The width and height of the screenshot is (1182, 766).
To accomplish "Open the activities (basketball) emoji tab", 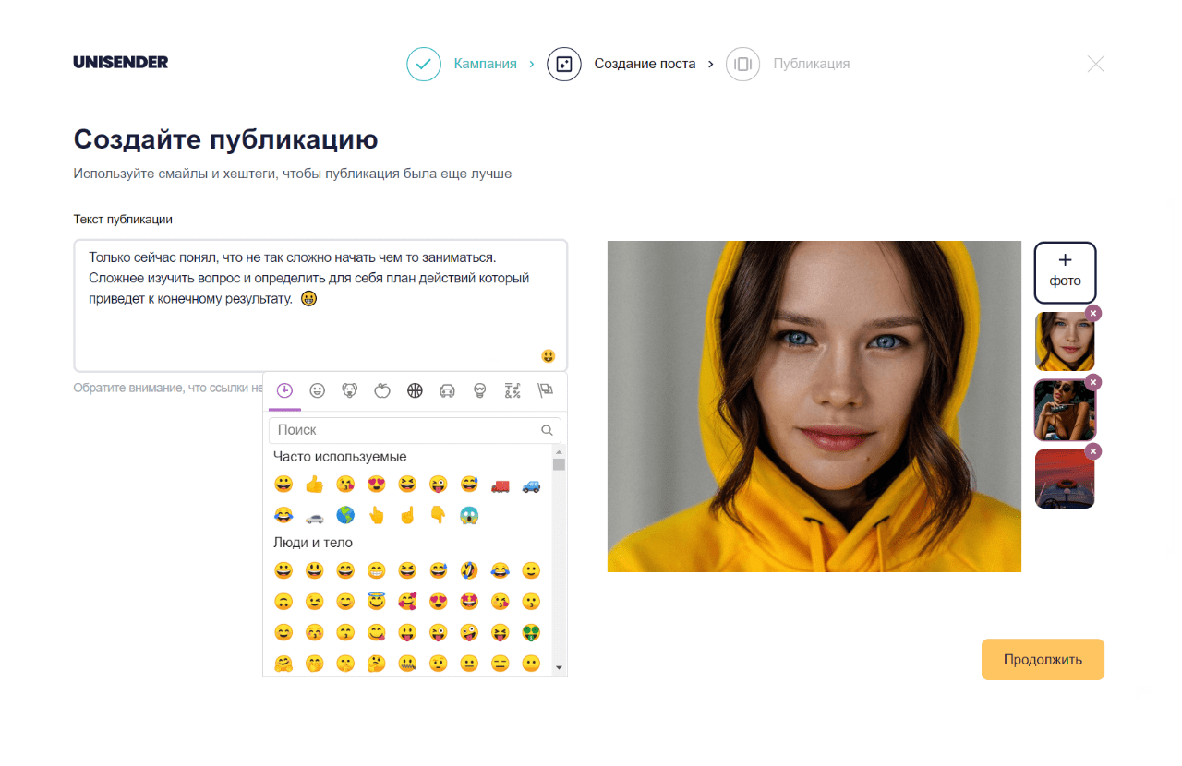I will tap(415, 390).
